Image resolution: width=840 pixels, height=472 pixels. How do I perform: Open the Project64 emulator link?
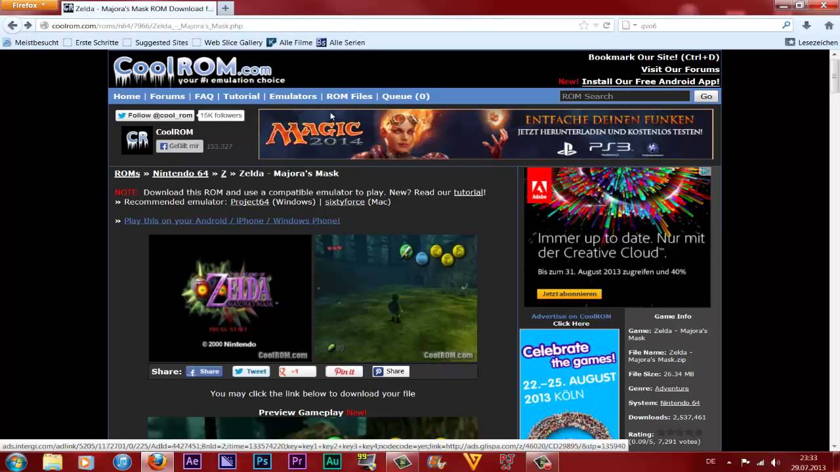tap(250, 202)
